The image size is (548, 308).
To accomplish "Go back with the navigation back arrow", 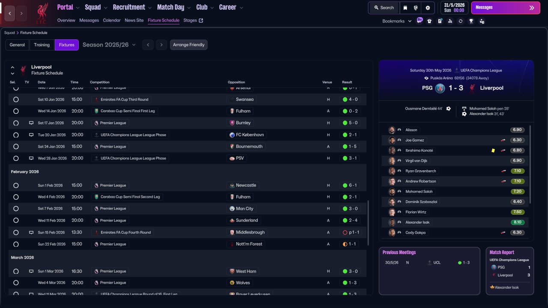I will (x=10, y=13).
